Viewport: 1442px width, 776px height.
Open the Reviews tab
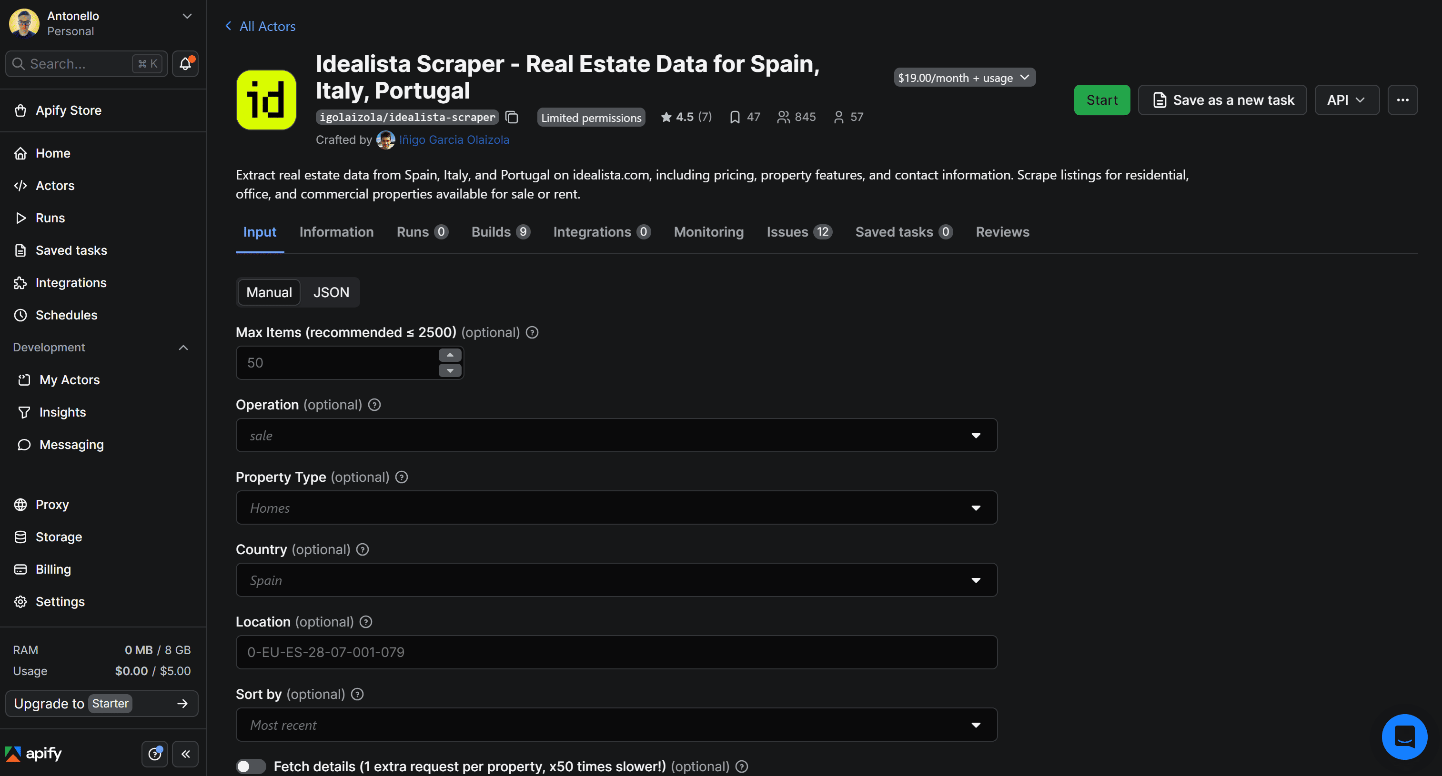(x=1002, y=232)
